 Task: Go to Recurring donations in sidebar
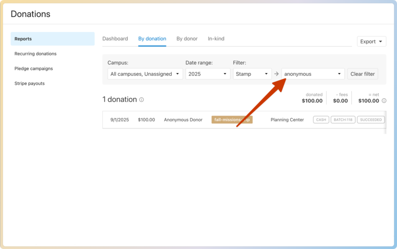coord(36,54)
